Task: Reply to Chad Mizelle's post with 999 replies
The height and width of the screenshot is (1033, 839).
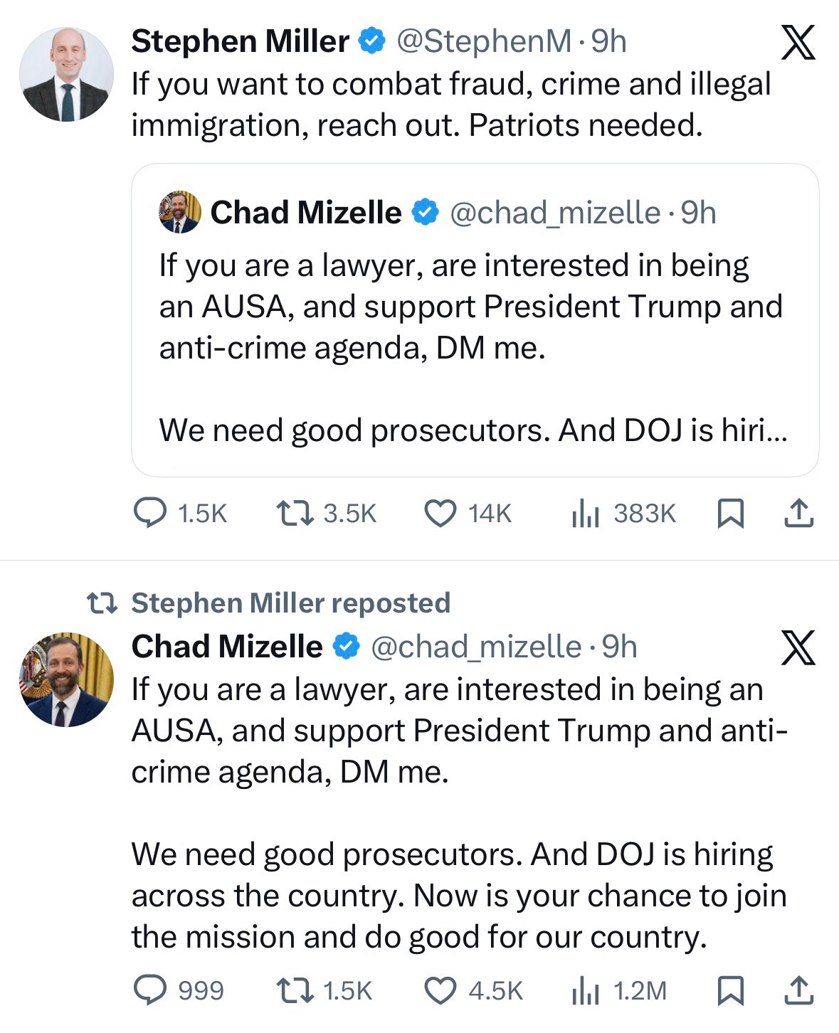Action: tap(150, 990)
